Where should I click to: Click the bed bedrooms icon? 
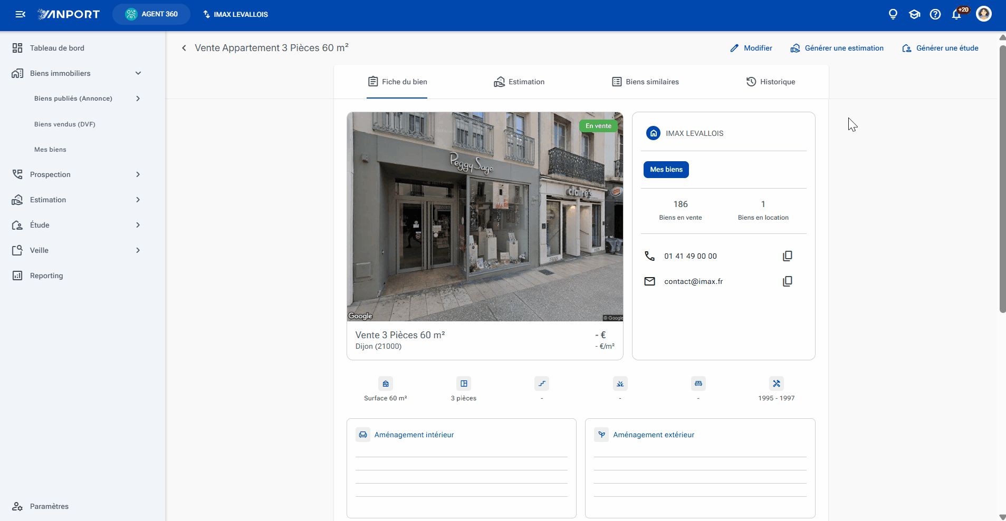[698, 384]
